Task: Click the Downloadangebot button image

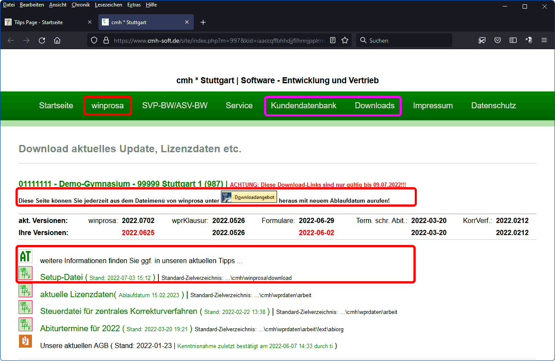Action: click(249, 197)
